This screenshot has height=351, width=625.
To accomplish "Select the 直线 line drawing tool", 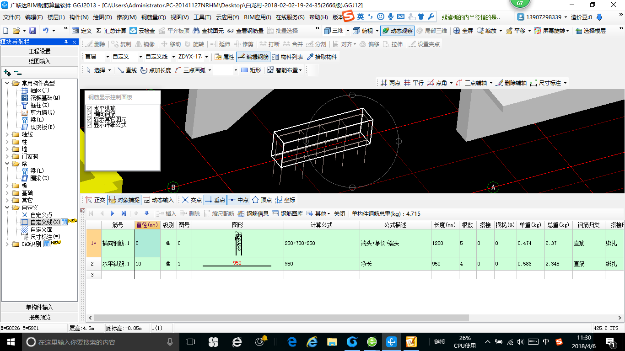I will pyautogui.click(x=127, y=70).
